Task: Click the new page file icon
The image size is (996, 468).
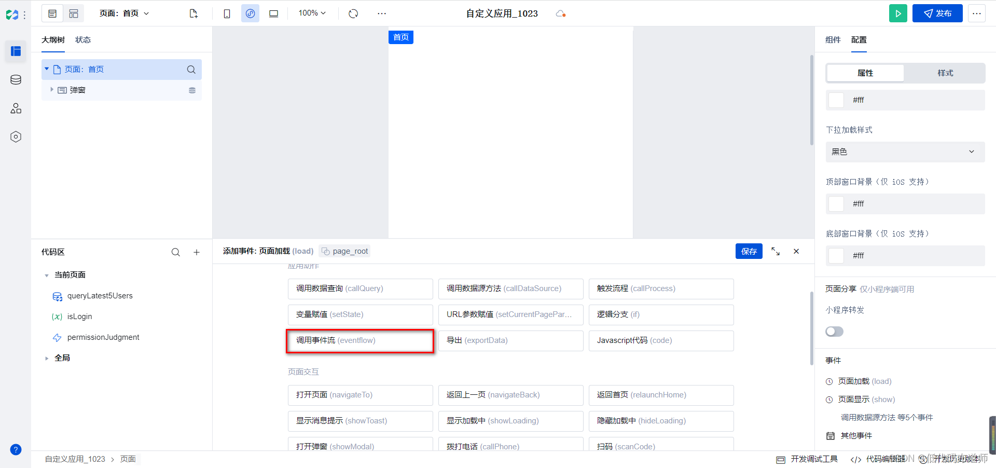Action: 193,13
